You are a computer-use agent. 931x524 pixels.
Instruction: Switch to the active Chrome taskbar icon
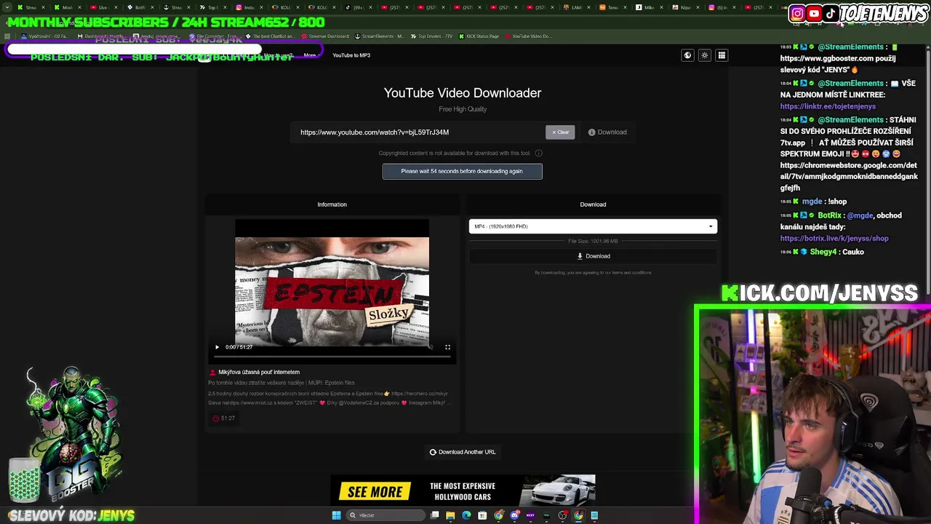[x=578, y=515]
